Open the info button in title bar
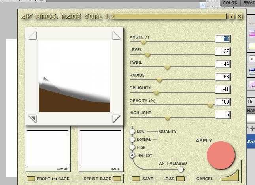Screen dimensions: 255x185 click(x=231, y=17)
